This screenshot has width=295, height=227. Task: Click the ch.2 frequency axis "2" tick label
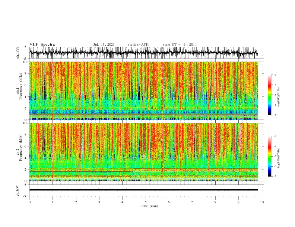(26, 170)
